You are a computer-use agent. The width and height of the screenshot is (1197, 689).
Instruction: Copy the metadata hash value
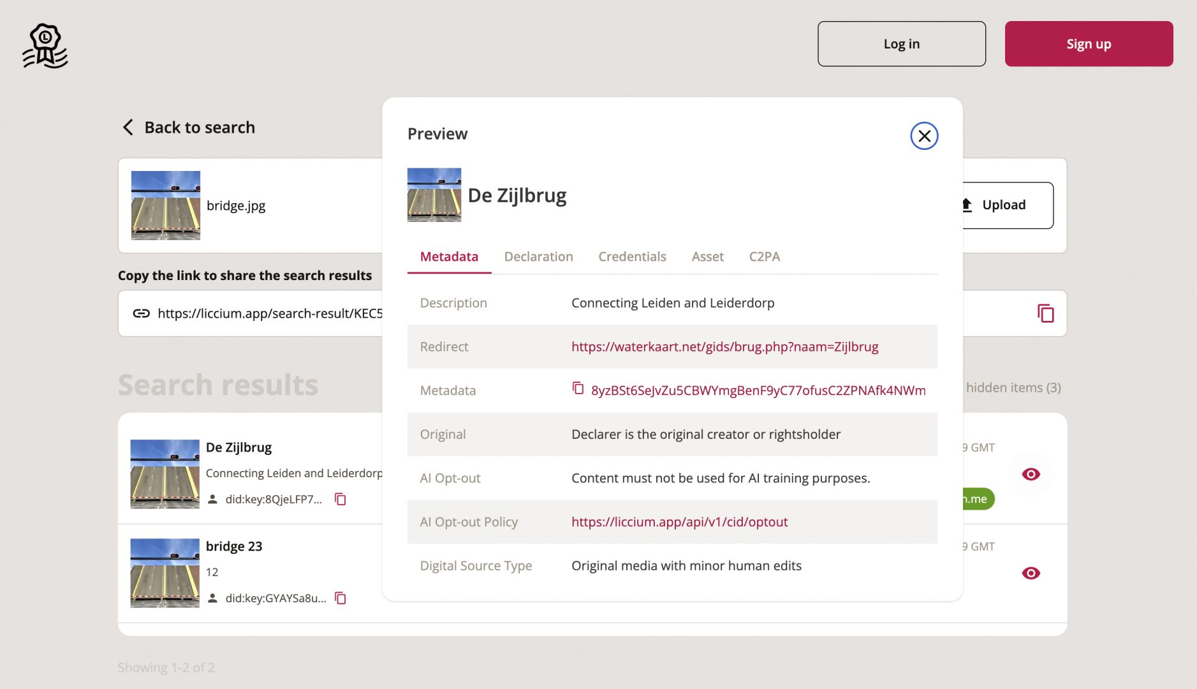[x=578, y=389]
